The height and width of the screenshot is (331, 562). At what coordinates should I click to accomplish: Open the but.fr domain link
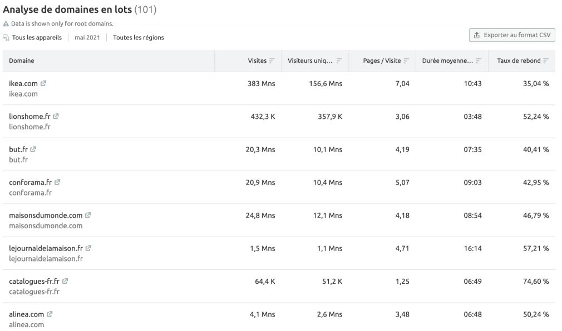(18, 149)
